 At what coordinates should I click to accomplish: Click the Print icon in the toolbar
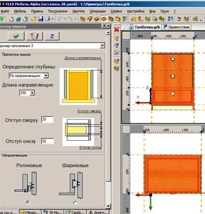tap(48, 18)
